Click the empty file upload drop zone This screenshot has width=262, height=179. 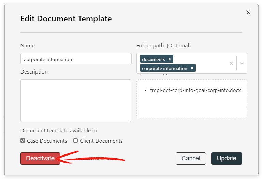click(x=192, y=106)
